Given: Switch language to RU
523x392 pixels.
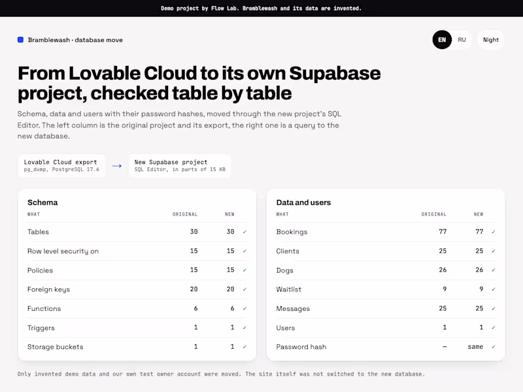Looking at the screenshot, I should tap(462, 40).
